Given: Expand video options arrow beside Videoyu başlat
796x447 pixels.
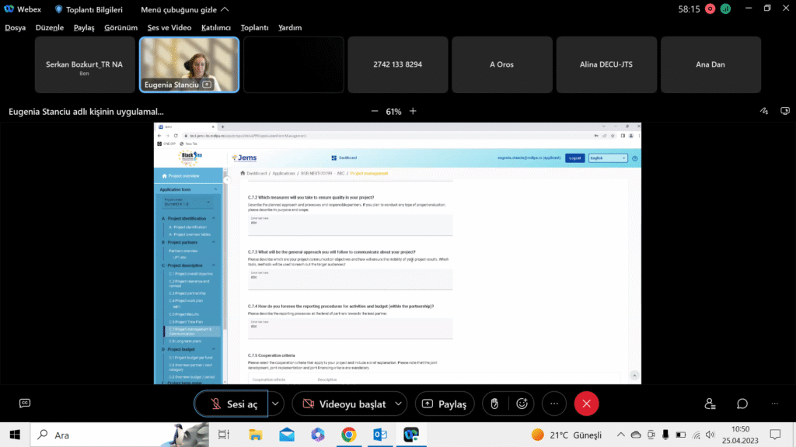Looking at the screenshot, I should 400,404.
